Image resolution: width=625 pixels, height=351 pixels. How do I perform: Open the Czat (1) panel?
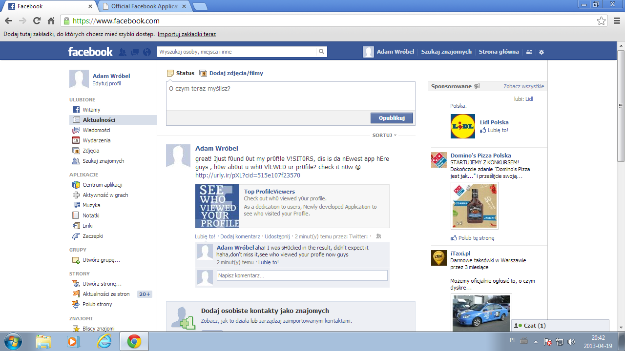pos(560,326)
